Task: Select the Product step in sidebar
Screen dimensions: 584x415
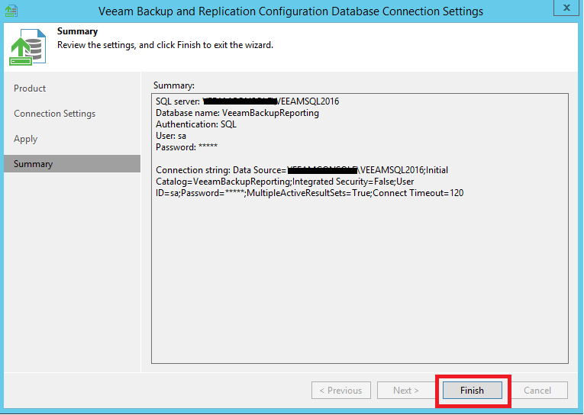Action: click(30, 88)
